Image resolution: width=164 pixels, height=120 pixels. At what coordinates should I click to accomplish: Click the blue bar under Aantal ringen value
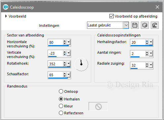(135, 57)
